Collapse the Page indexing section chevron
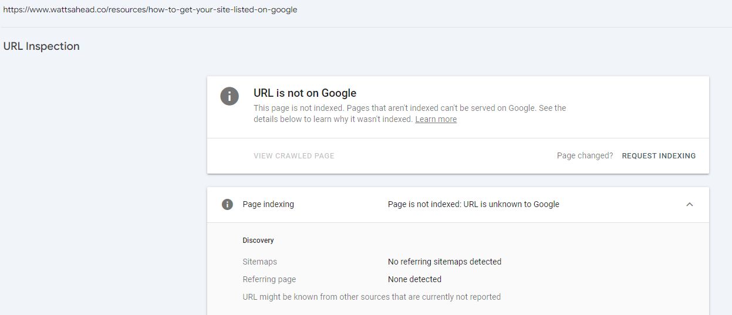732x315 pixels. [x=690, y=205]
